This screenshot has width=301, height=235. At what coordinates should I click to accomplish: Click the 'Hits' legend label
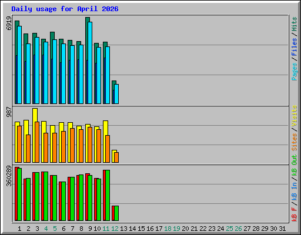295,24
